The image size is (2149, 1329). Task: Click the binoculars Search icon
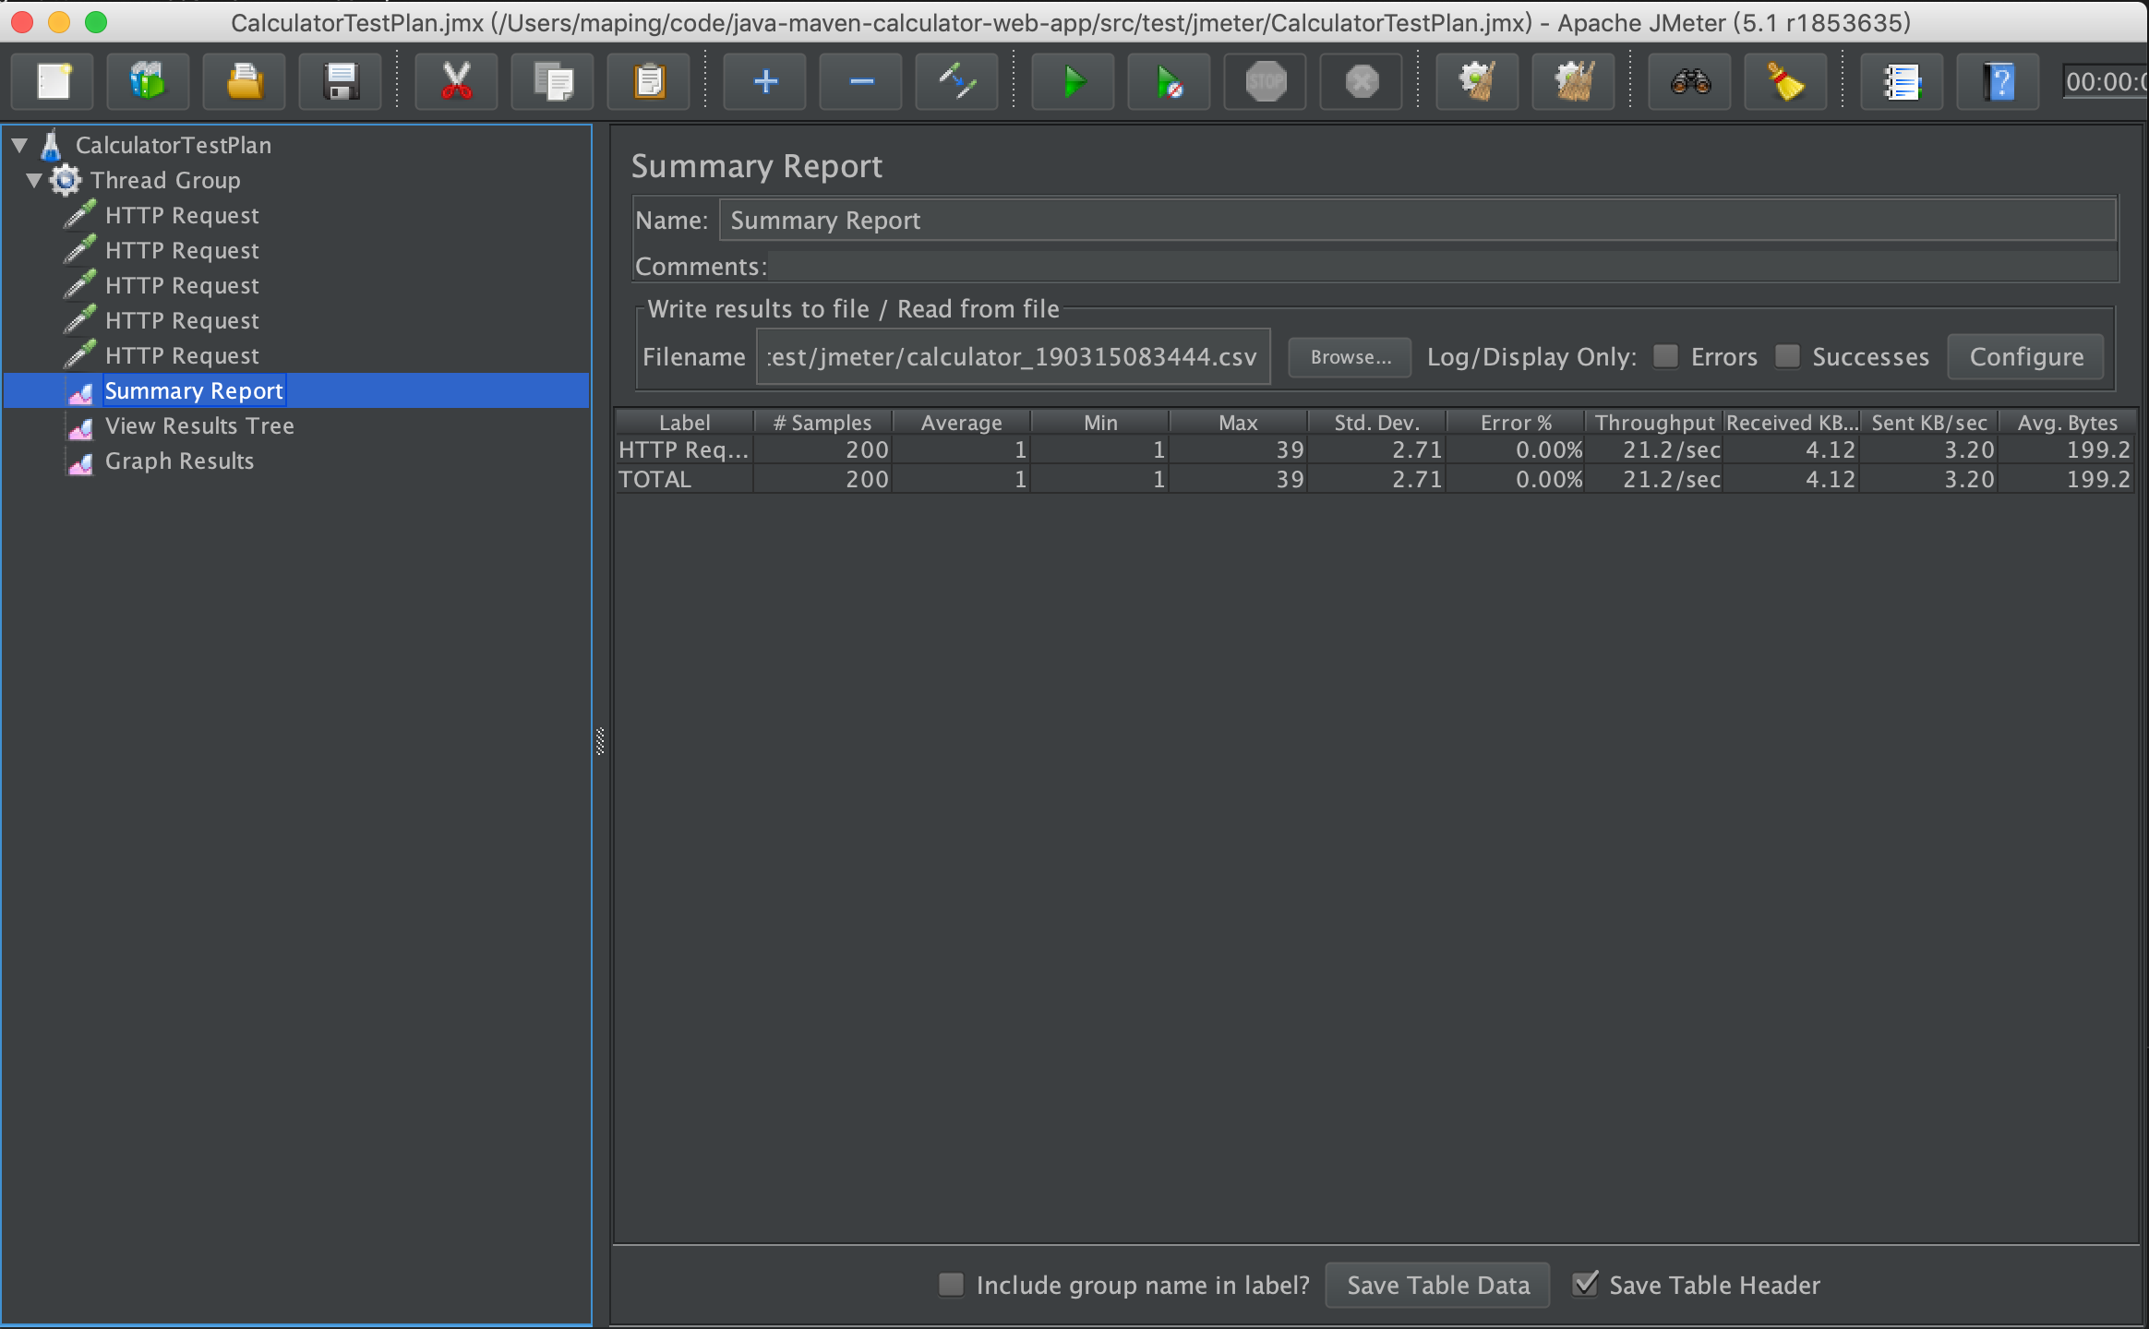coord(1689,82)
